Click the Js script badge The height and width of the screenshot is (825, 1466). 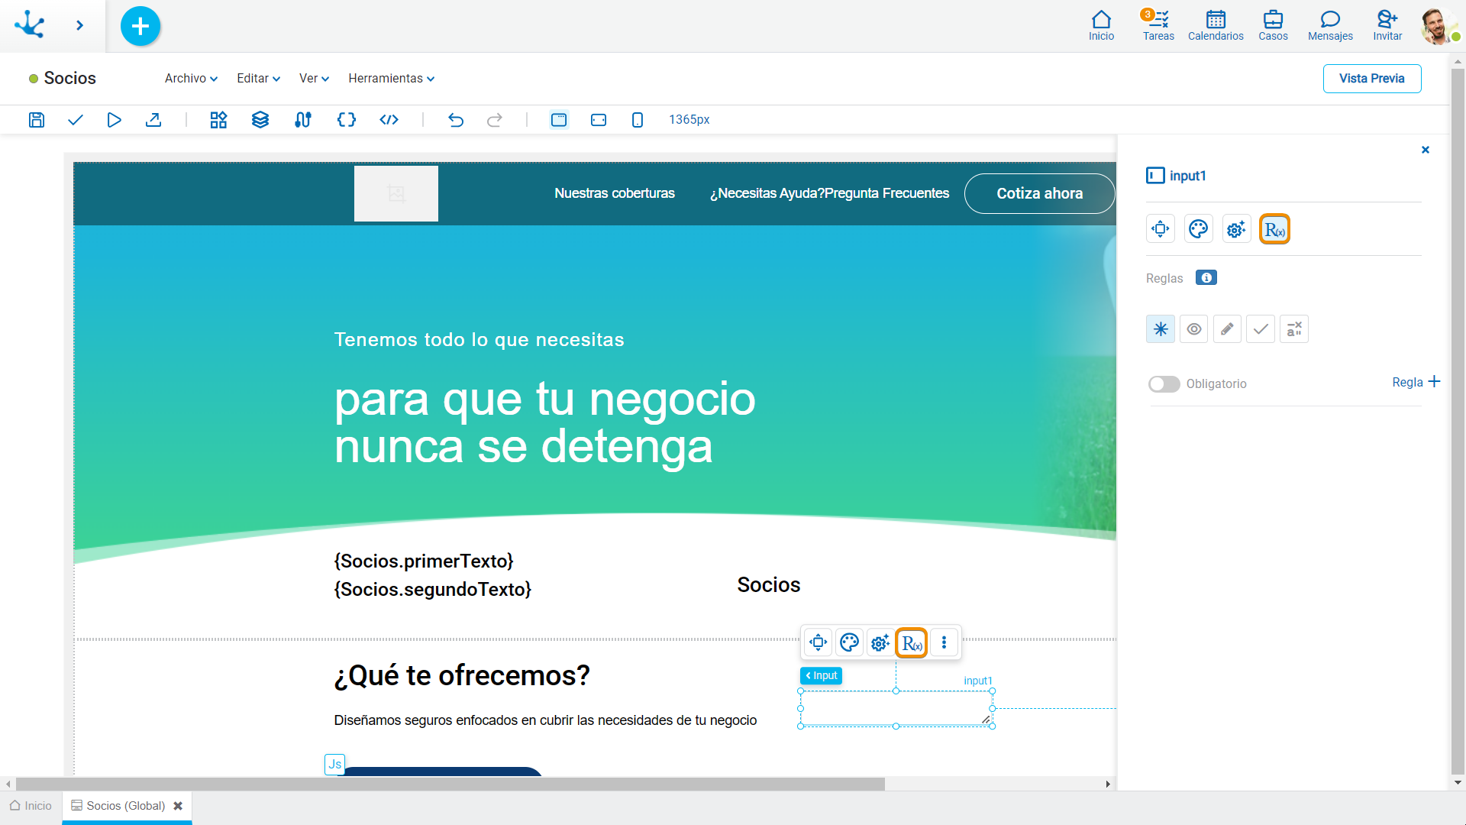(x=335, y=765)
